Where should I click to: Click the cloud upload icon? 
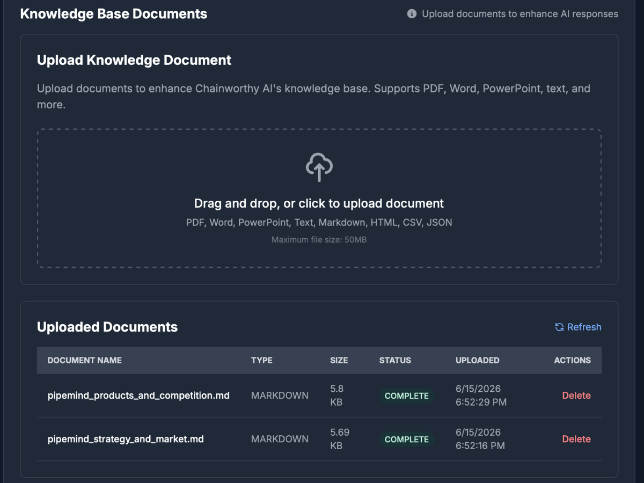click(x=319, y=167)
